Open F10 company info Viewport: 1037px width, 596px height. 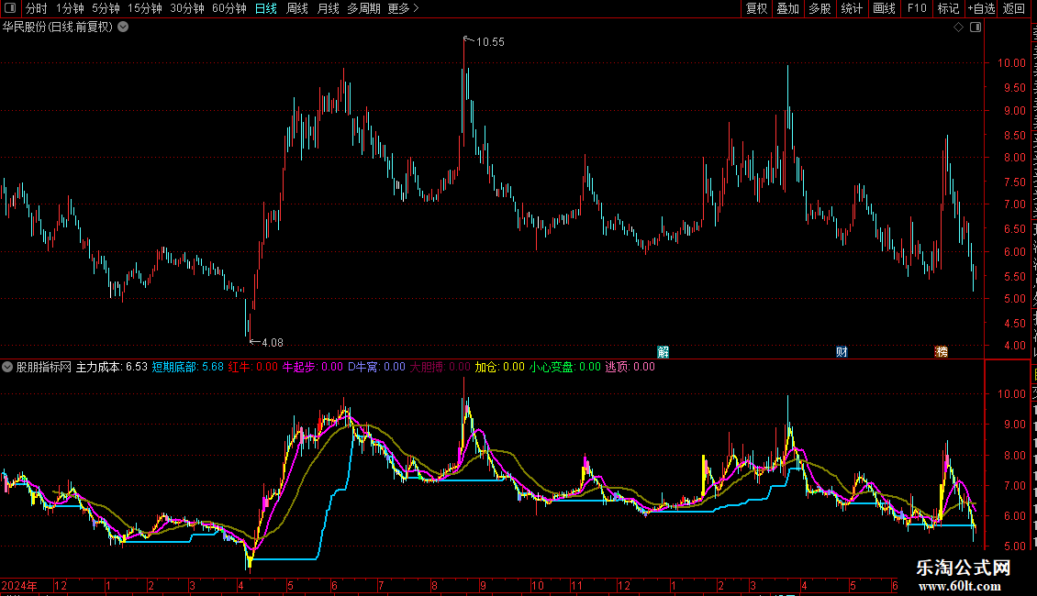[917, 8]
